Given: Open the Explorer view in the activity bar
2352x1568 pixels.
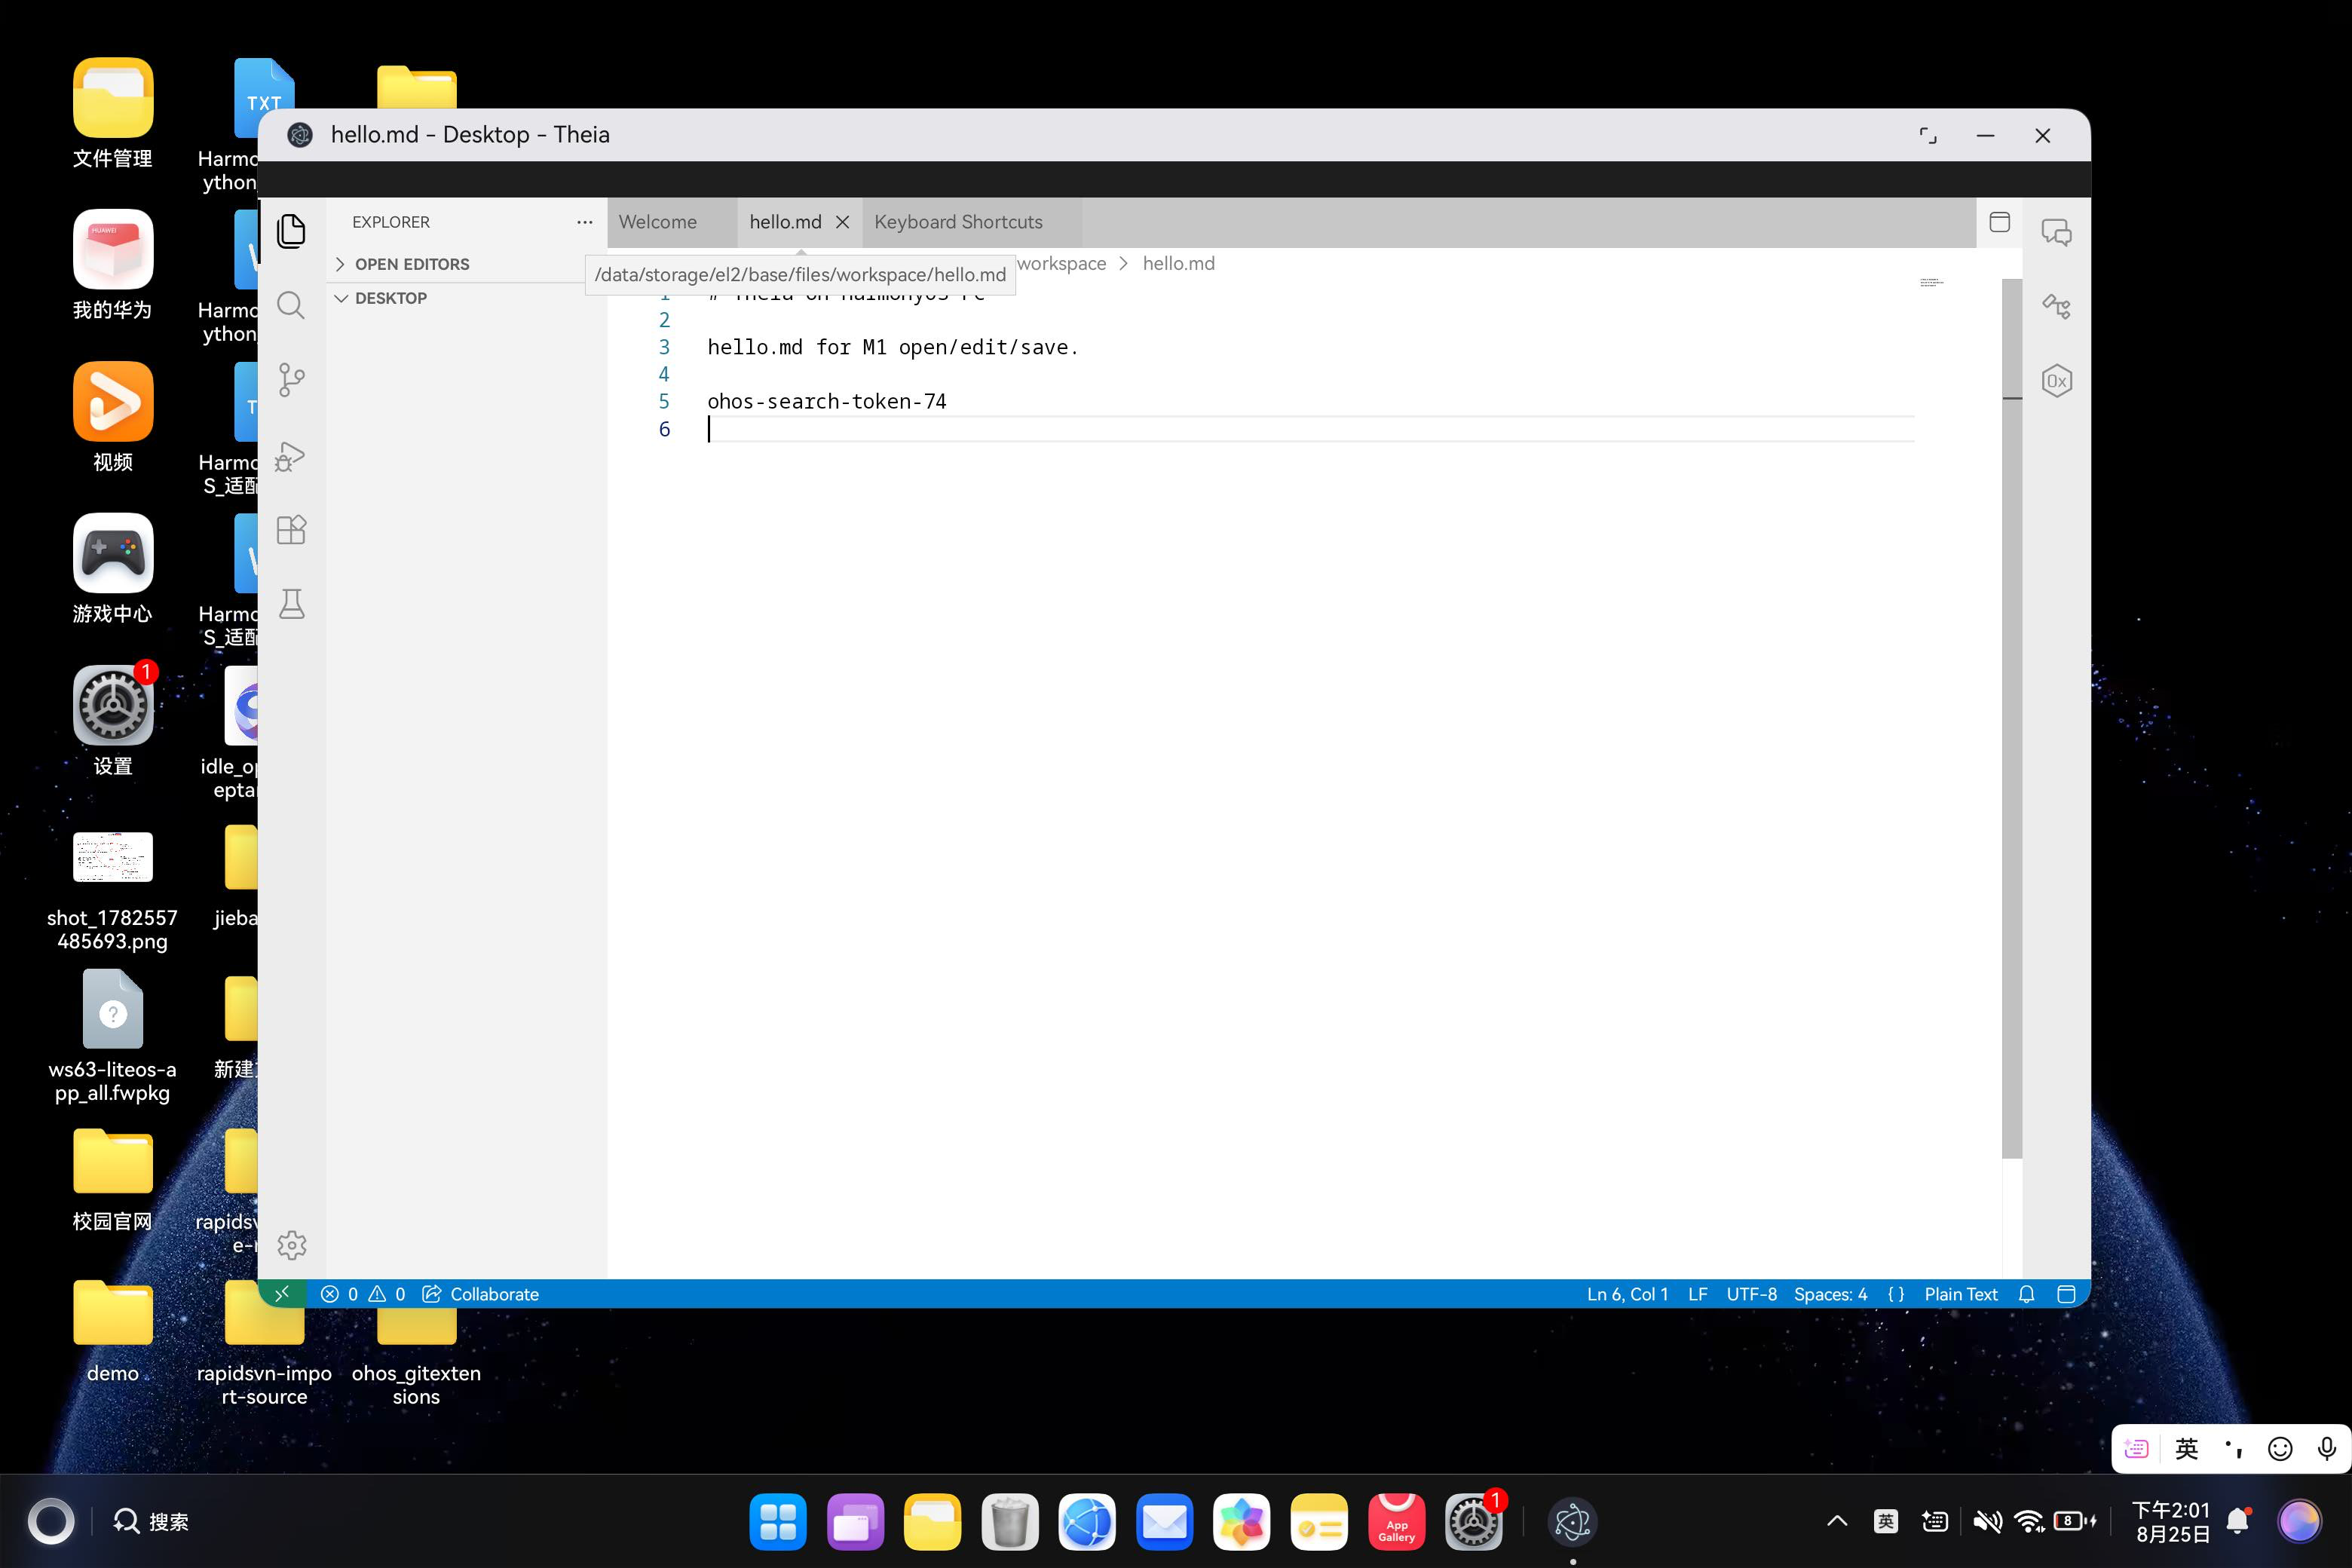Looking at the screenshot, I should click(x=291, y=231).
